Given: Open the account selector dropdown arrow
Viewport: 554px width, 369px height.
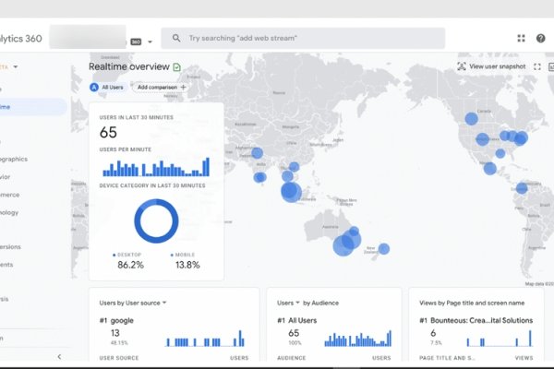Looking at the screenshot, I should (x=150, y=42).
